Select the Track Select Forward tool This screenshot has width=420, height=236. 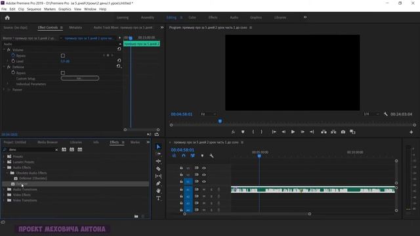(x=158, y=154)
